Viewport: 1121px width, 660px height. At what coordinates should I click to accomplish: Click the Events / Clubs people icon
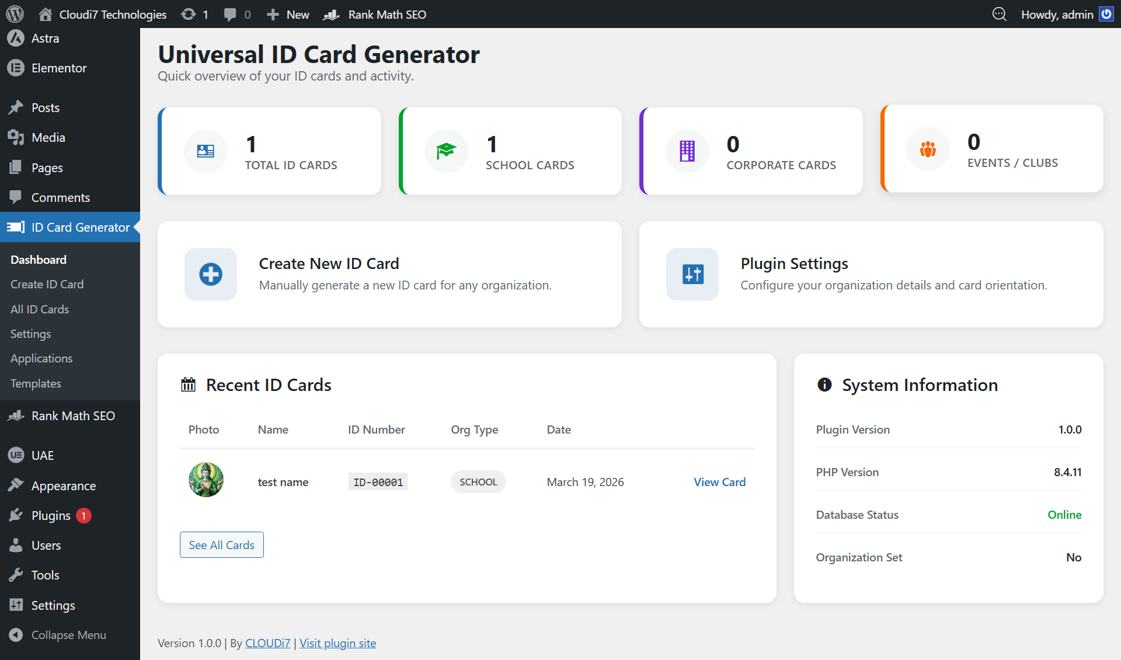(x=928, y=149)
